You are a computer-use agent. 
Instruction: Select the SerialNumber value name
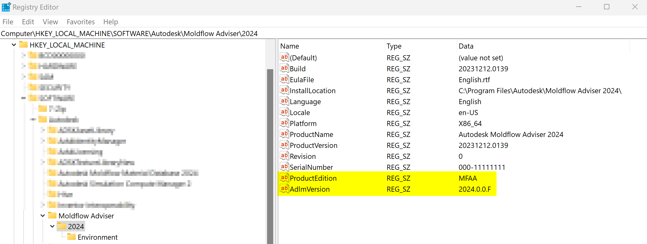tap(311, 167)
